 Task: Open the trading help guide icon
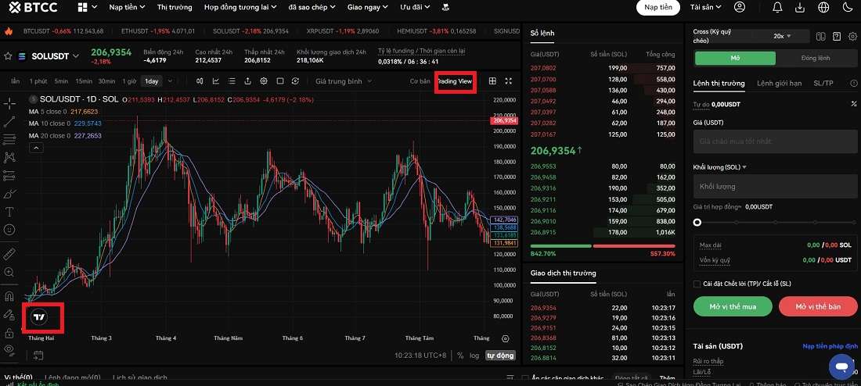pyautogui.click(x=837, y=36)
